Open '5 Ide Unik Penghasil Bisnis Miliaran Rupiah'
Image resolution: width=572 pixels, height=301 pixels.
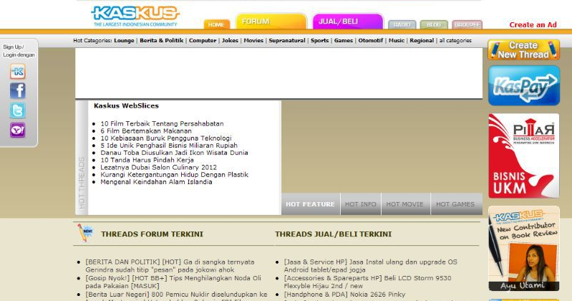coord(169,145)
